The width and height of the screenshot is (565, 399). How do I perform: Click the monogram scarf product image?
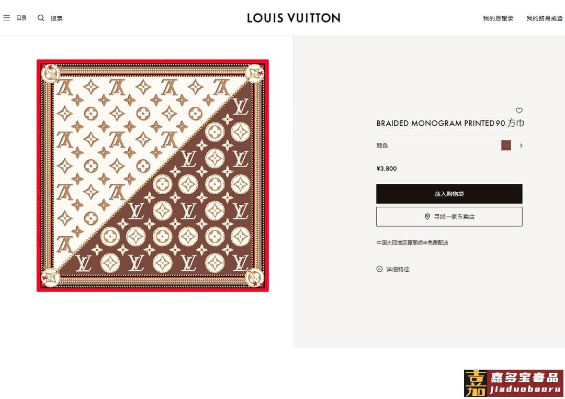[152, 175]
